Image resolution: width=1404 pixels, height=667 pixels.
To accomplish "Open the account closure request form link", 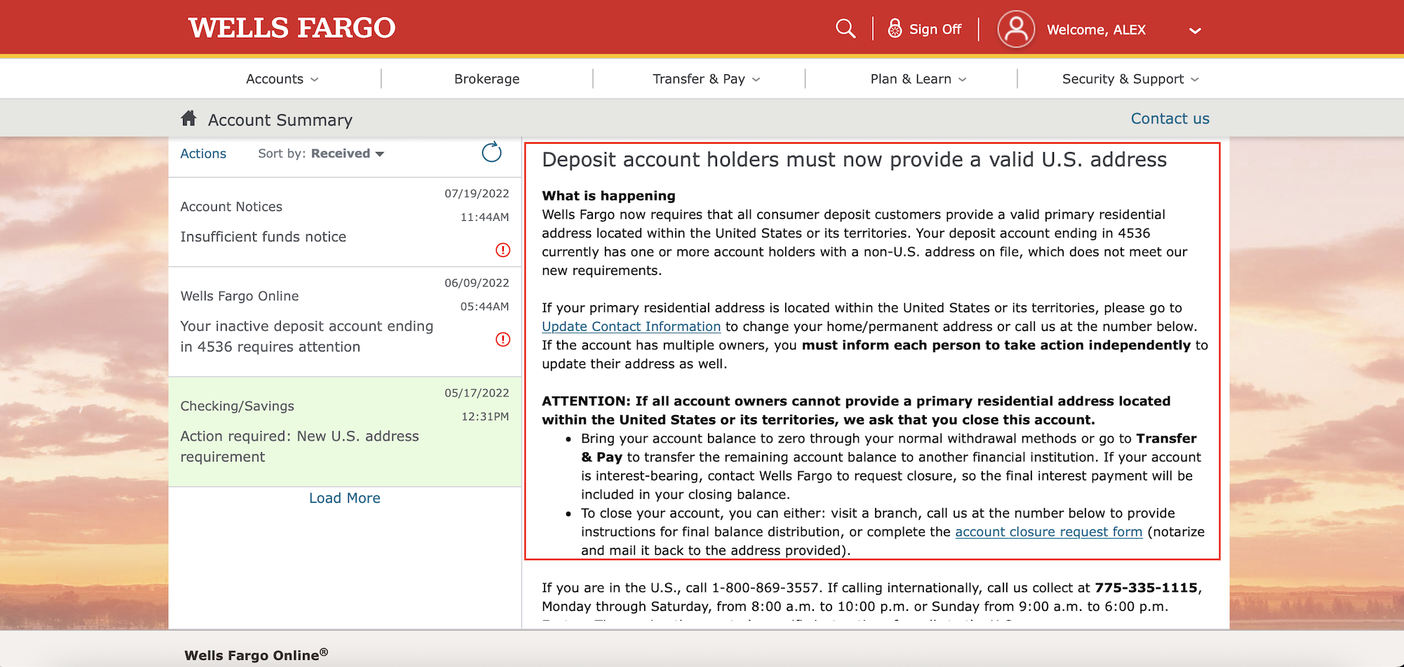I will point(1048,532).
